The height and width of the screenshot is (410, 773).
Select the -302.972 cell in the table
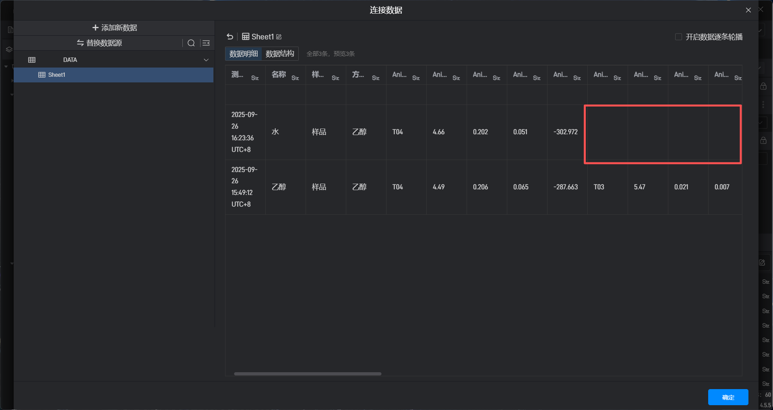(x=566, y=132)
